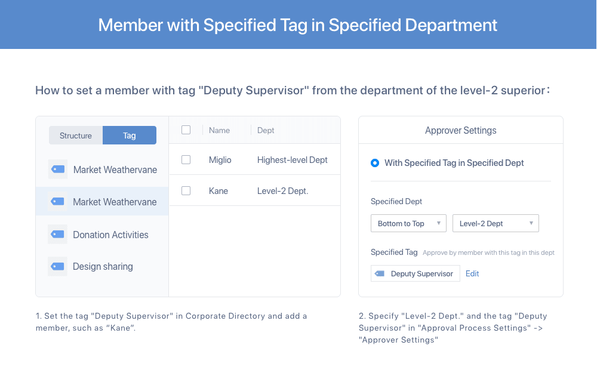Switch to the Tag tab
The image size is (597, 382).
pyautogui.click(x=130, y=135)
